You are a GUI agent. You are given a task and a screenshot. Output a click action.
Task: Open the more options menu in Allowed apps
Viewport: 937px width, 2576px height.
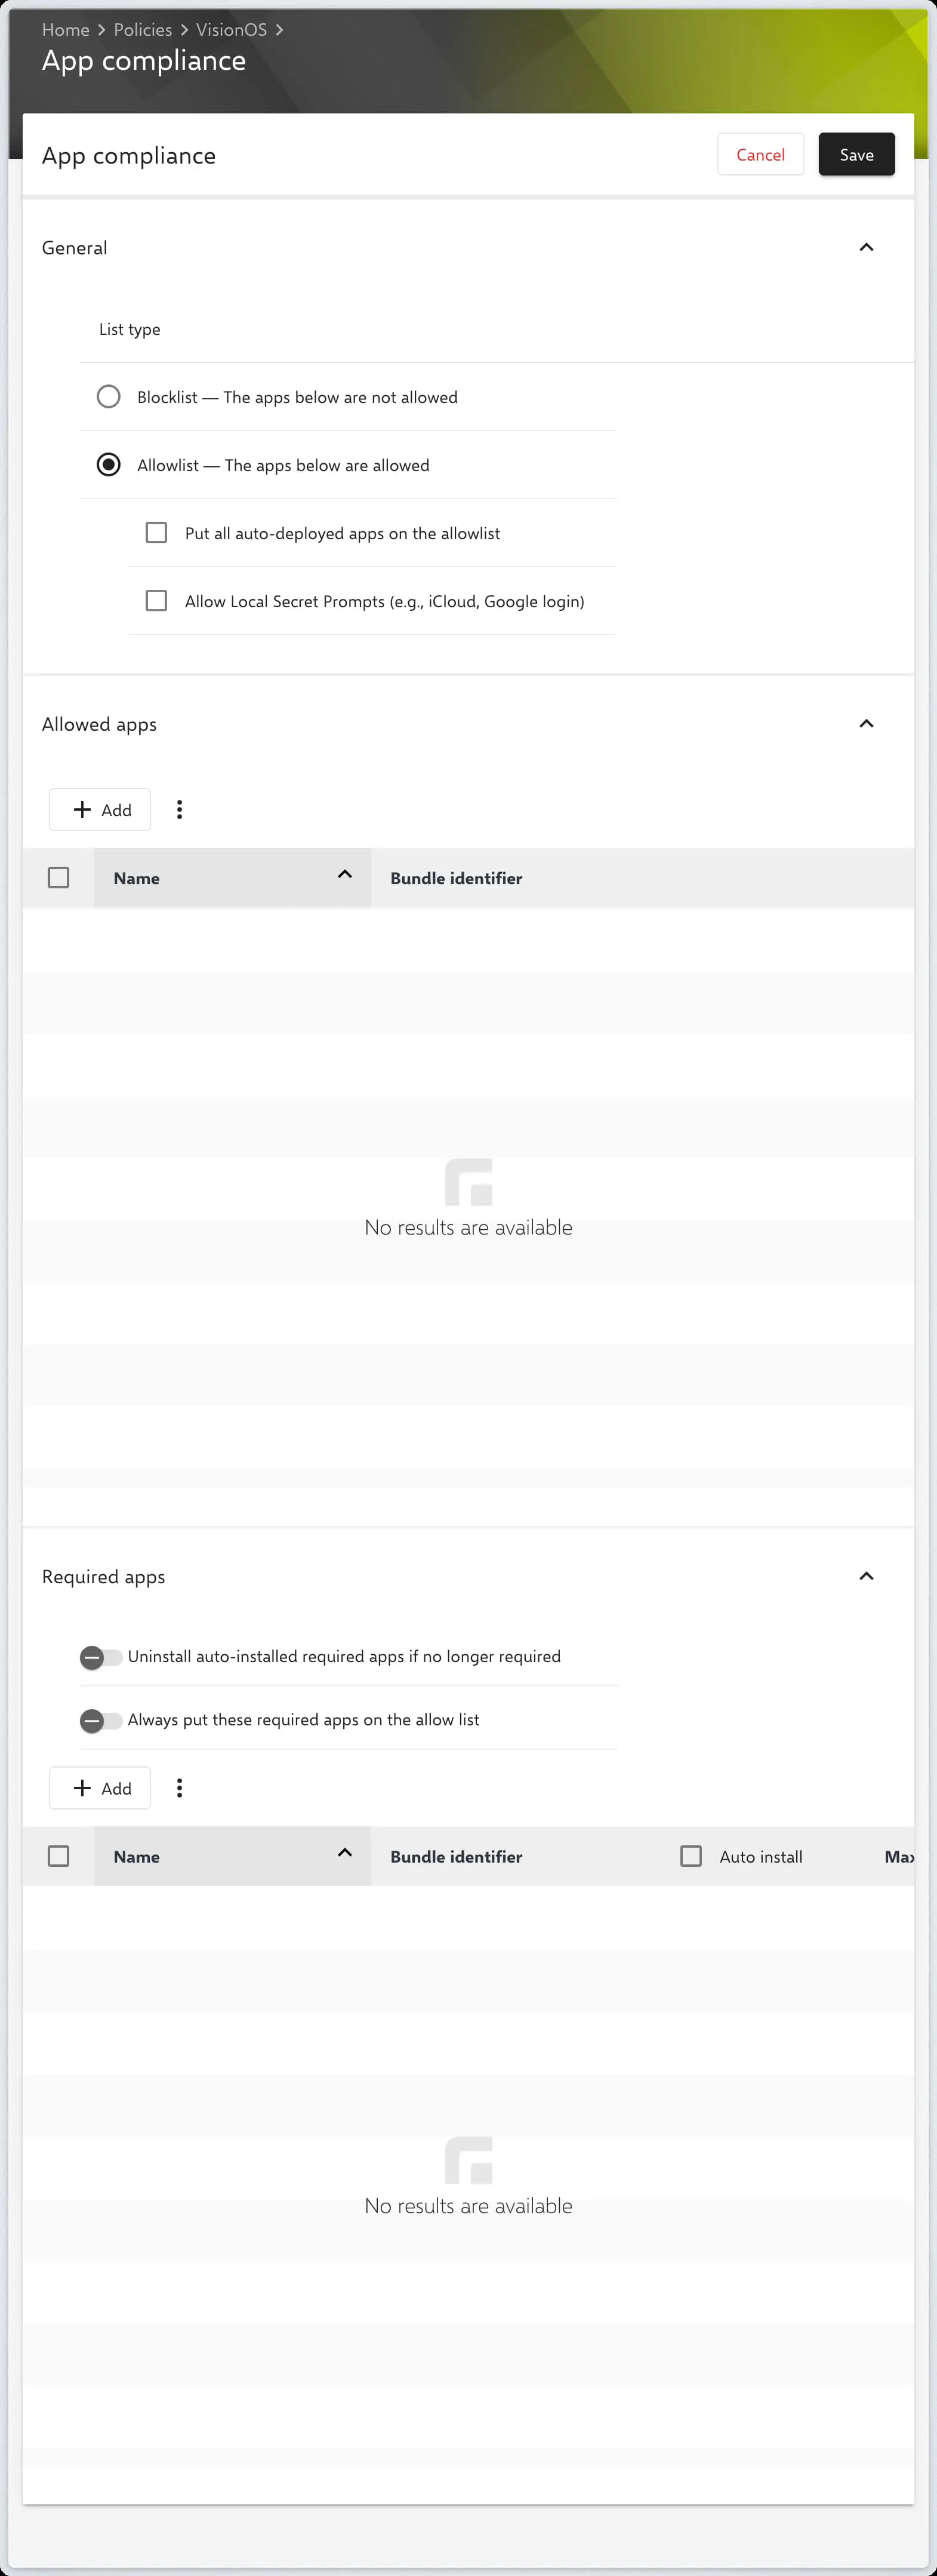click(x=180, y=810)
